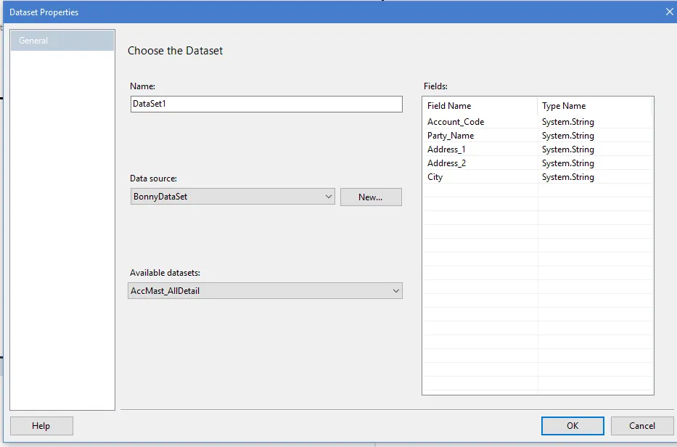Open the Data source dropdown
677x447 pixels.
232,197
